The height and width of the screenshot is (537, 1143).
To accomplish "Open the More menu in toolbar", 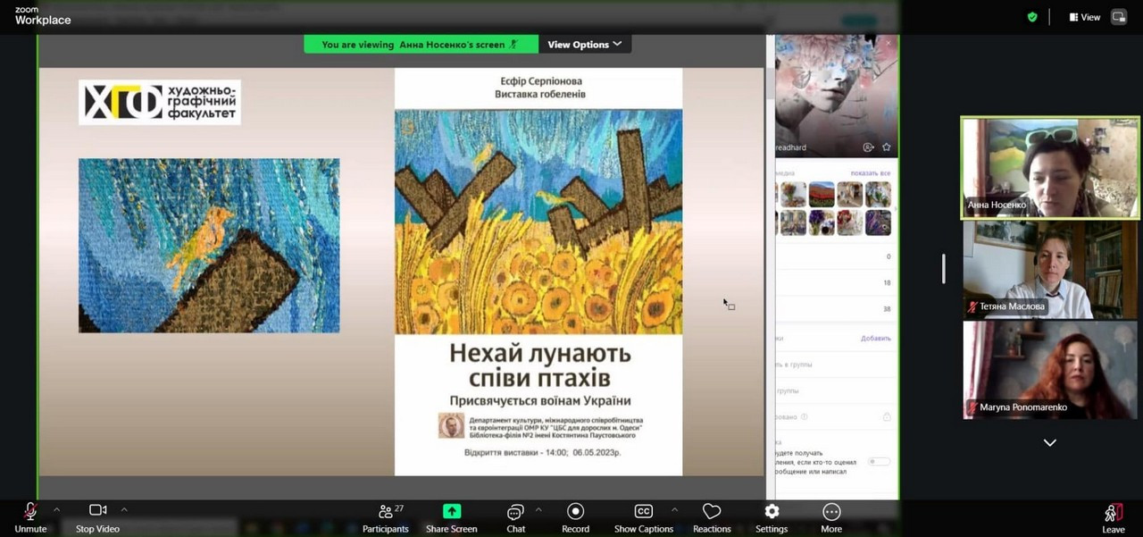I will [x=831, y=516].
